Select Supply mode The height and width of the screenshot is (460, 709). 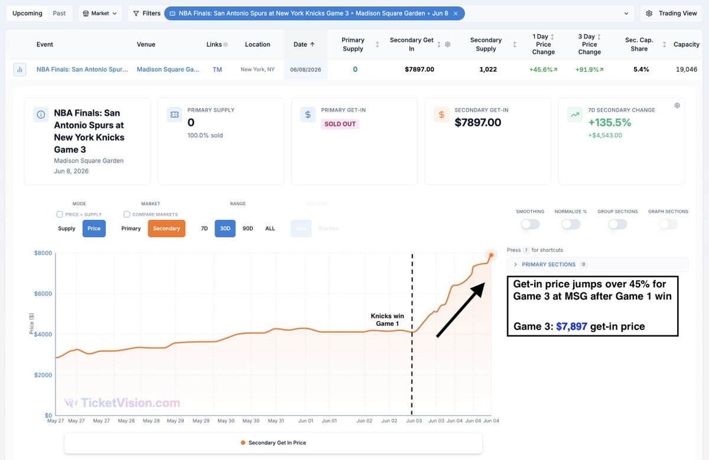[x=67, y=228]
